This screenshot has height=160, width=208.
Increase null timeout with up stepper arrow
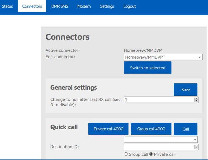(x=196, y=98)
